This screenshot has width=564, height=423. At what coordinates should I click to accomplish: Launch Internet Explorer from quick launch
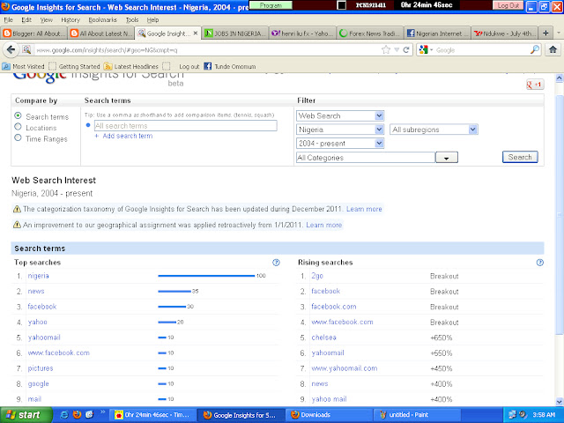64,415
